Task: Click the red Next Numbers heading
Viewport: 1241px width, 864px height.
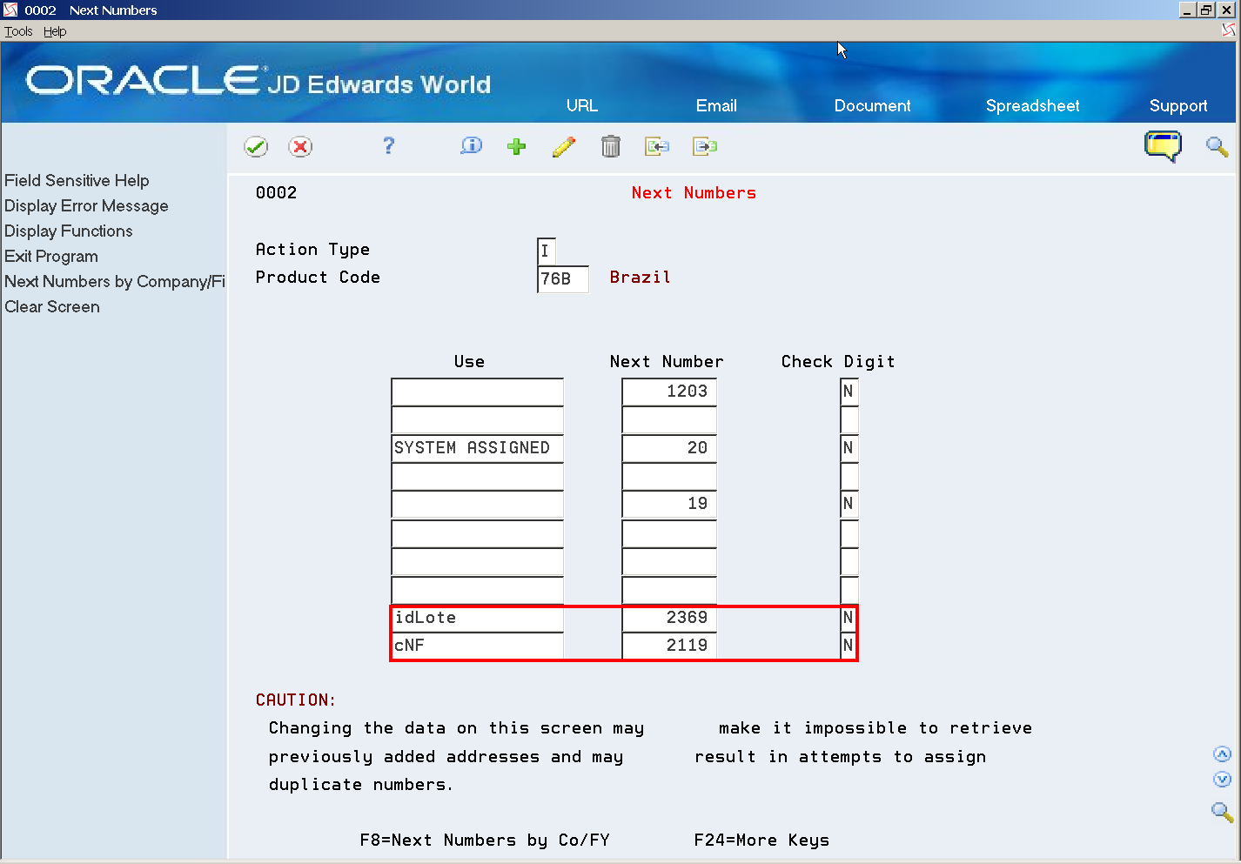Action: 694,192
